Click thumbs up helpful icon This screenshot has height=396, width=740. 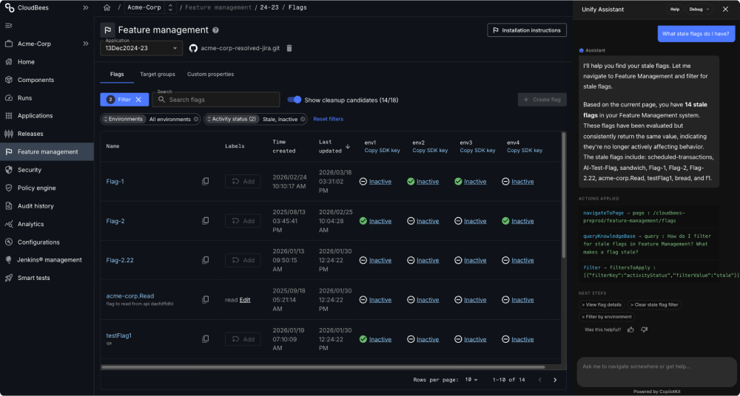pyautogui.click(x=630, y=330)
